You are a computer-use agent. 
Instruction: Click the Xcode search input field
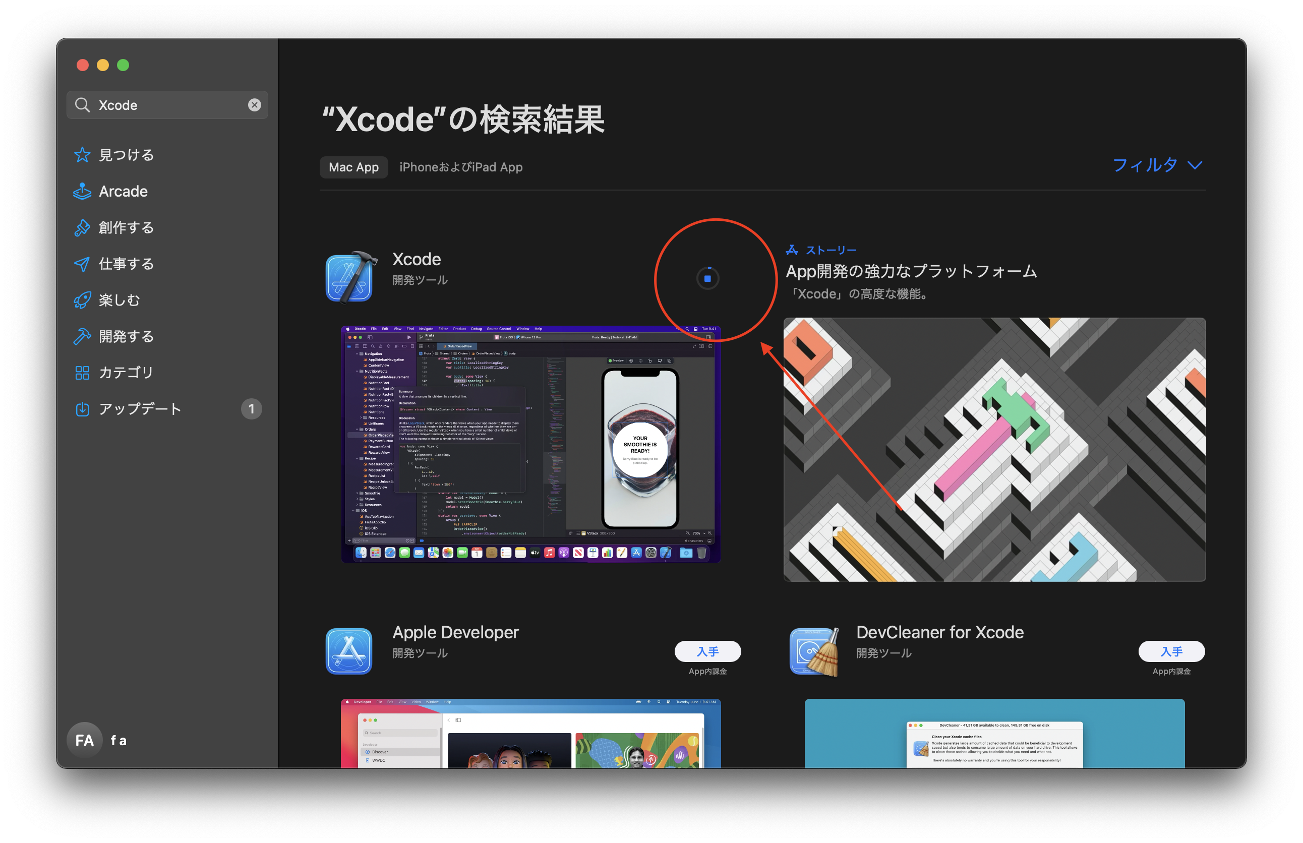pyautogui.click(x=167, y=105)
